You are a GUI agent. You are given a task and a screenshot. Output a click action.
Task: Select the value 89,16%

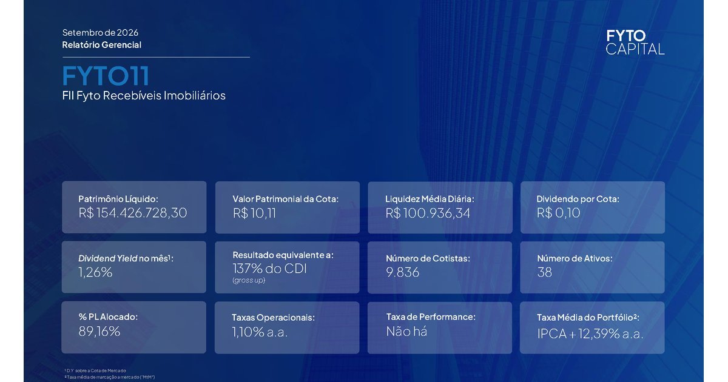click(99, 331)
